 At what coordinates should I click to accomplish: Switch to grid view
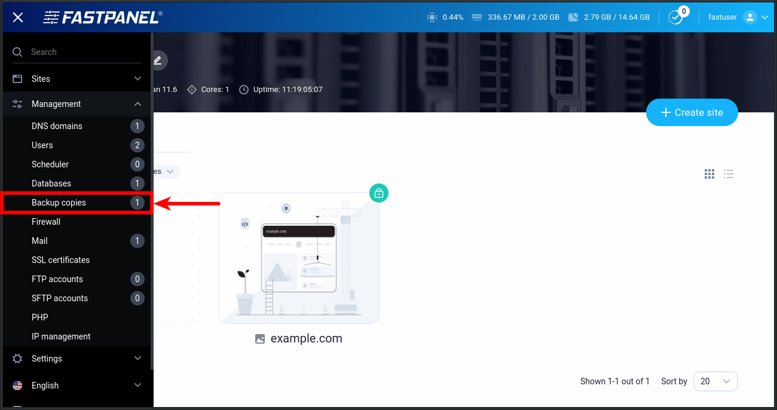tap(709, 174)
